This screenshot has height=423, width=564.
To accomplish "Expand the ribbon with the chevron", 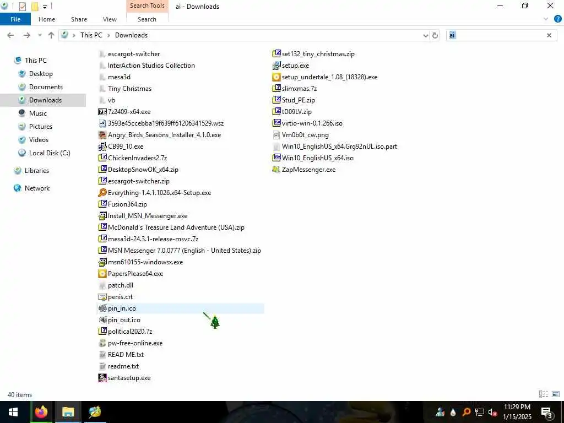I will [546, 19].
